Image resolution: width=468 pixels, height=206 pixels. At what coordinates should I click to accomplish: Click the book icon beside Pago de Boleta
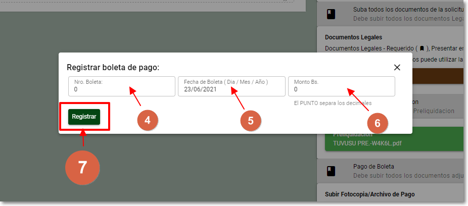(331, 171)
